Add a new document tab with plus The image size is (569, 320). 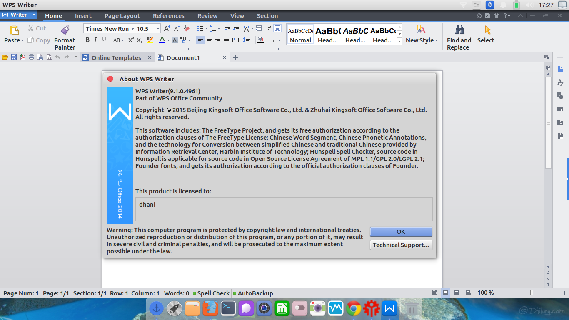(x=236, y=57)
